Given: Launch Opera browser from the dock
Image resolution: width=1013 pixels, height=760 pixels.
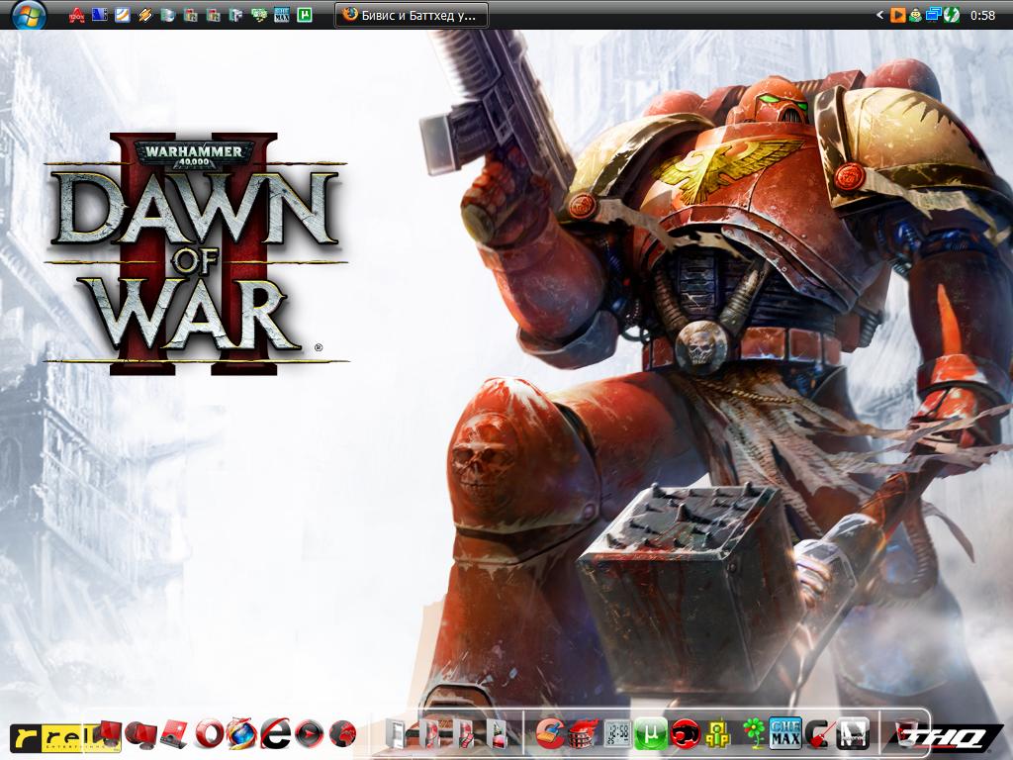Looking at the screenshot, I should [x=209, y=734].
